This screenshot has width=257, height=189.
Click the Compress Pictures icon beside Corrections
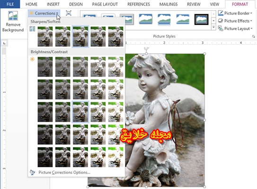coord(69,13)
